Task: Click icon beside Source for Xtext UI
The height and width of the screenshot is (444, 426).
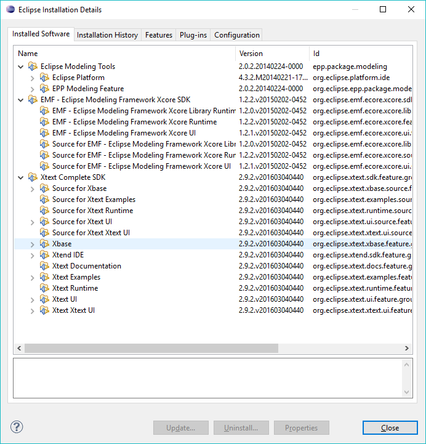Action: [x=44, y=222]
